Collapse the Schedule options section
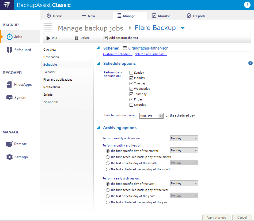254x221 pixels. 98,63
